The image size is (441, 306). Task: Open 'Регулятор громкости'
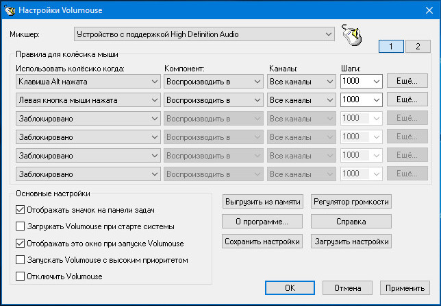(x=352, y=202)
